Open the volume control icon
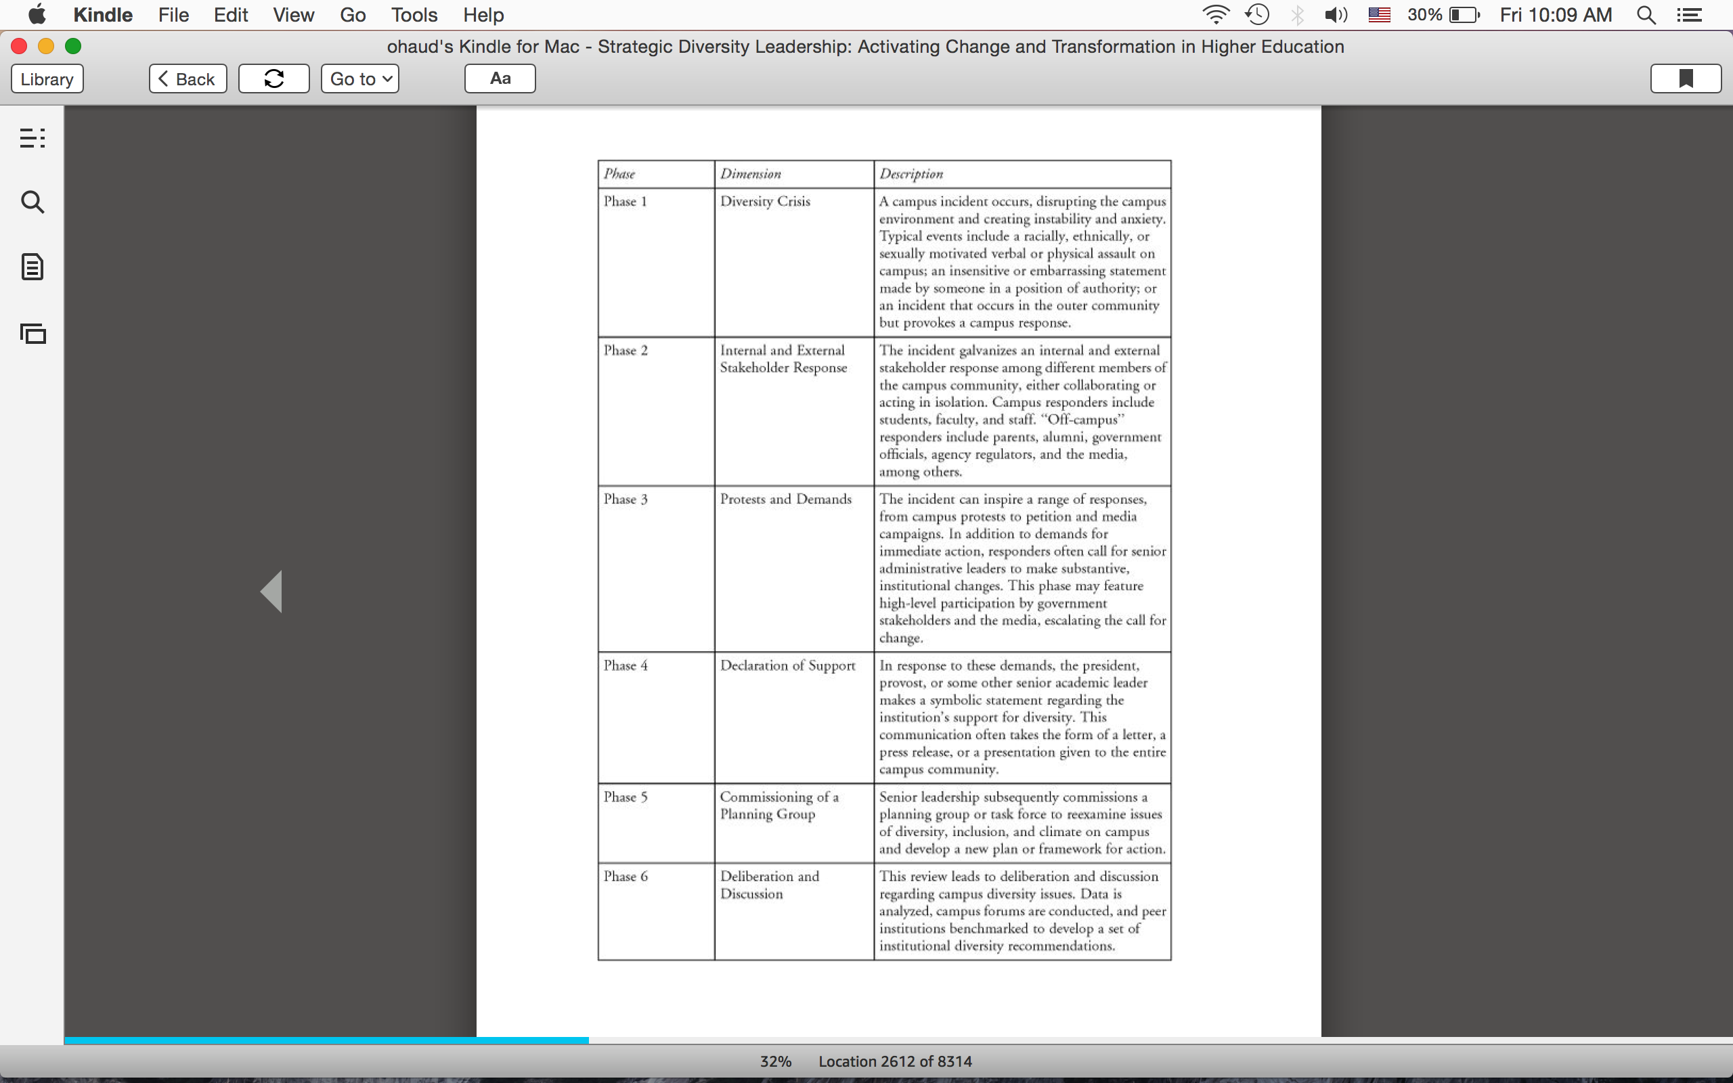Image resolution: width=1733 pixels, height=1083 pixels. [x=1336, y=15]
